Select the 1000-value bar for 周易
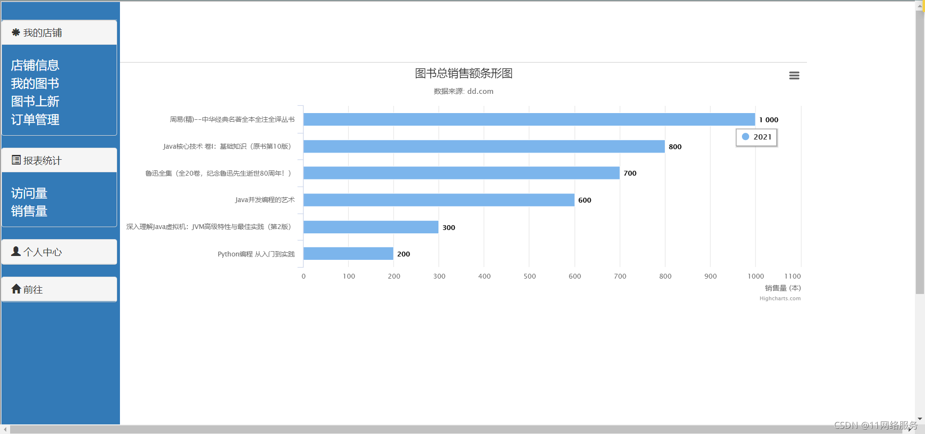 (x=529, y=119)
